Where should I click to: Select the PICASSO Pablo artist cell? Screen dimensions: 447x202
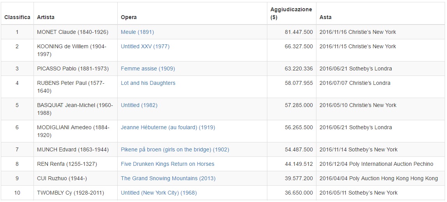pyautogui.click(x=72, y=69)
